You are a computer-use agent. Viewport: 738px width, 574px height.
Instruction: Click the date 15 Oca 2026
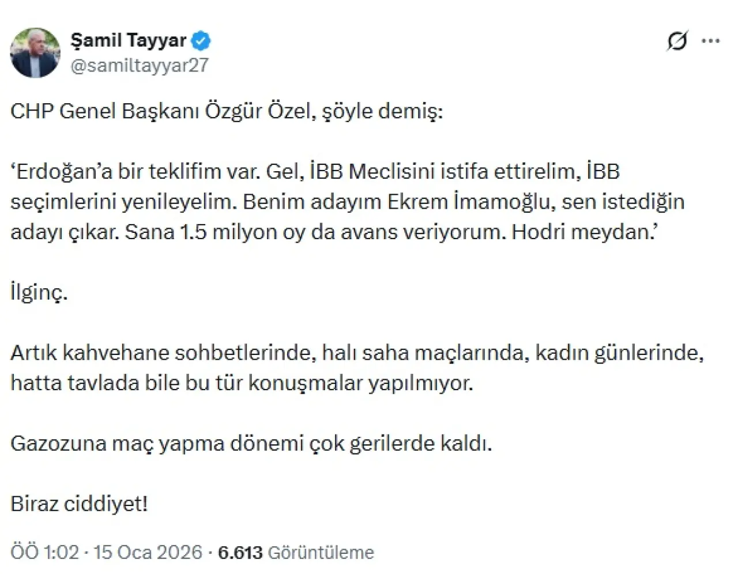[148, 552]
